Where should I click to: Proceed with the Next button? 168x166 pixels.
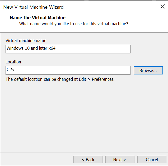pos(120,160)
